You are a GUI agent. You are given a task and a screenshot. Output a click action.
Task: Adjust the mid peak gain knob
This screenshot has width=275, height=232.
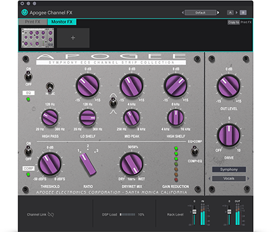click(131, 86)
